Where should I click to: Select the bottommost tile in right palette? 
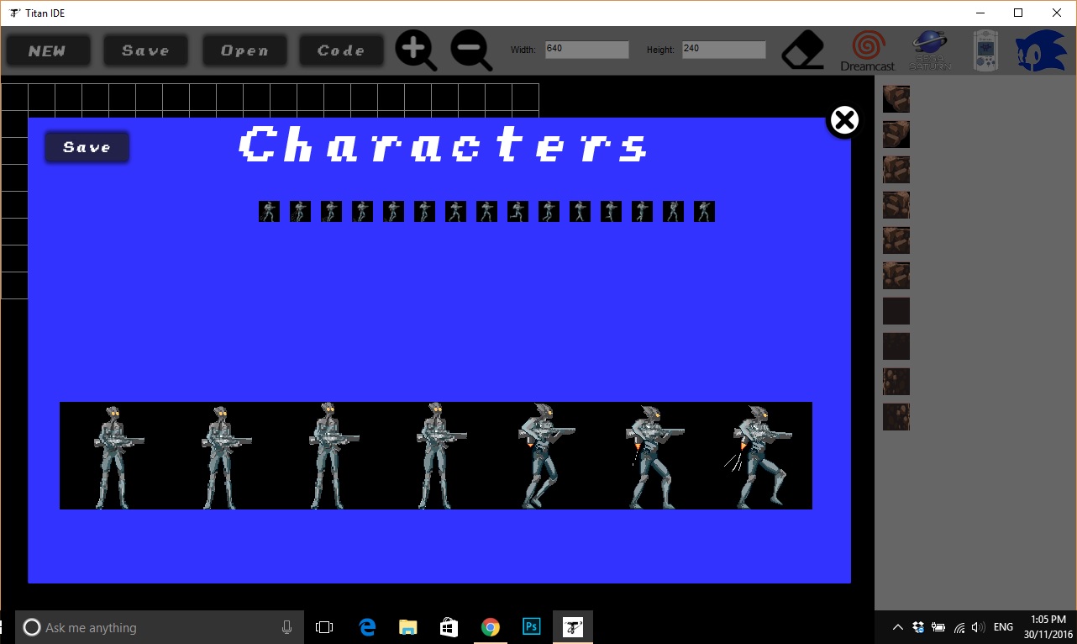[896, 417]
